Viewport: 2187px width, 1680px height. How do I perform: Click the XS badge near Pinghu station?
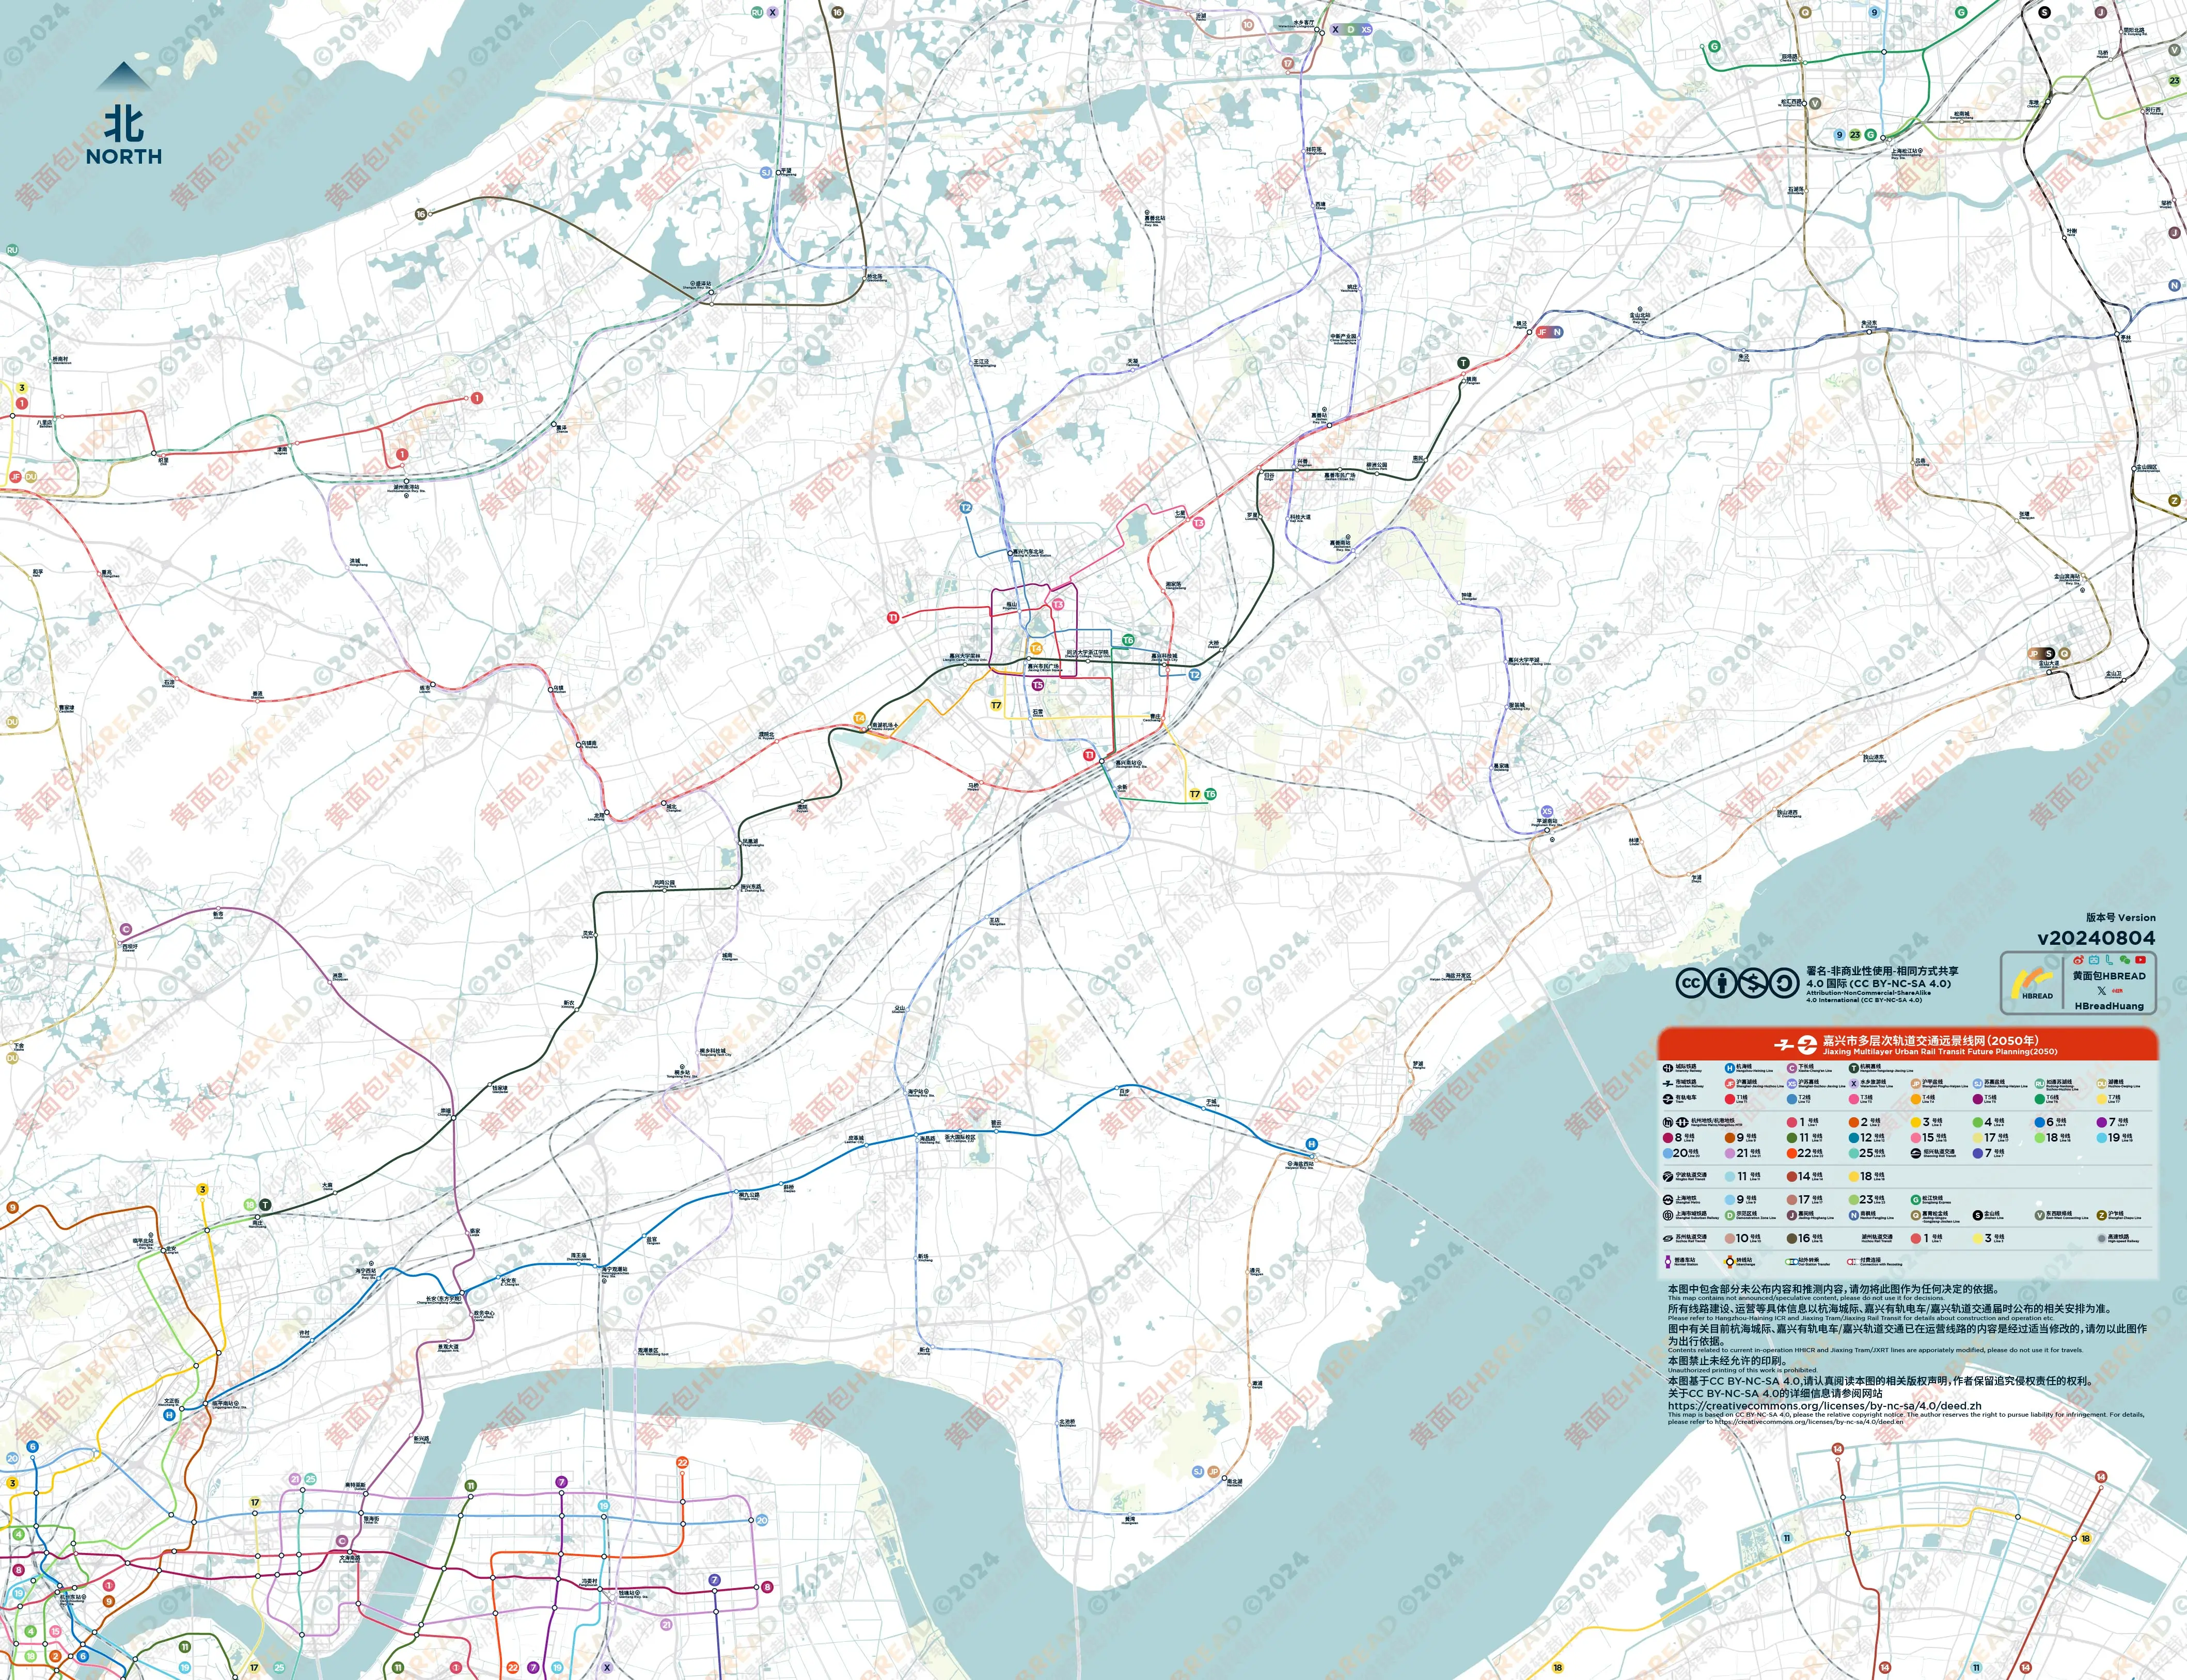tap(1547, 811)
